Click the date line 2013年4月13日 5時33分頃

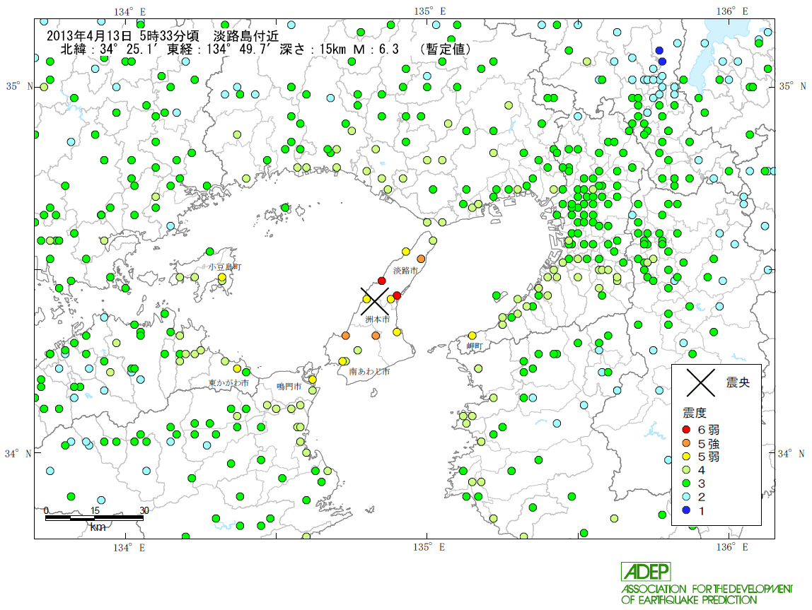coord(123,36)
